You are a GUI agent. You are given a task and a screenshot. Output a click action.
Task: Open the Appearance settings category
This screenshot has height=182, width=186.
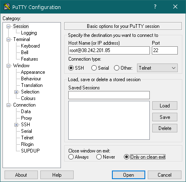[x=33, y=72]
